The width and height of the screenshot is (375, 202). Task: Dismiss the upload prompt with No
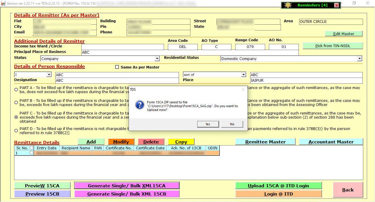coord(232,124)
